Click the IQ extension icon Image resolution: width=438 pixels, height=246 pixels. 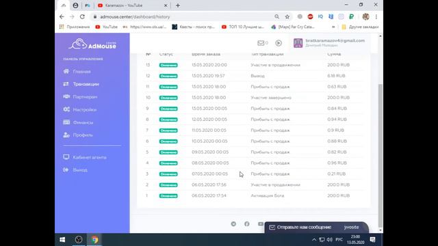pos(320,16)
